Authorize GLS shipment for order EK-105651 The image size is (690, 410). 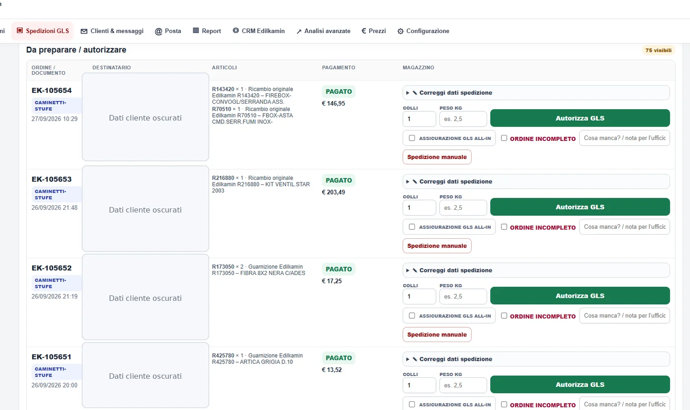pos(580,385)
